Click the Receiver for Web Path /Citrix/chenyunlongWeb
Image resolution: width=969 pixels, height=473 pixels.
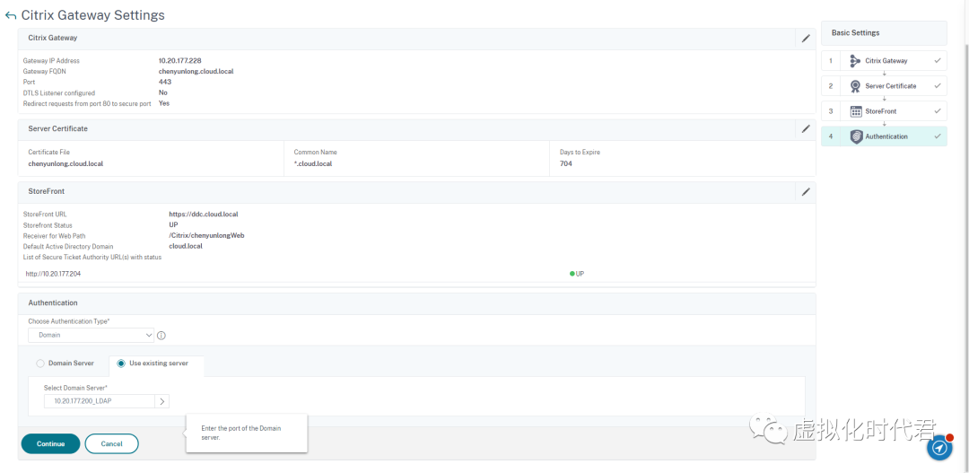pyautogui.click(x=207, y=235)
